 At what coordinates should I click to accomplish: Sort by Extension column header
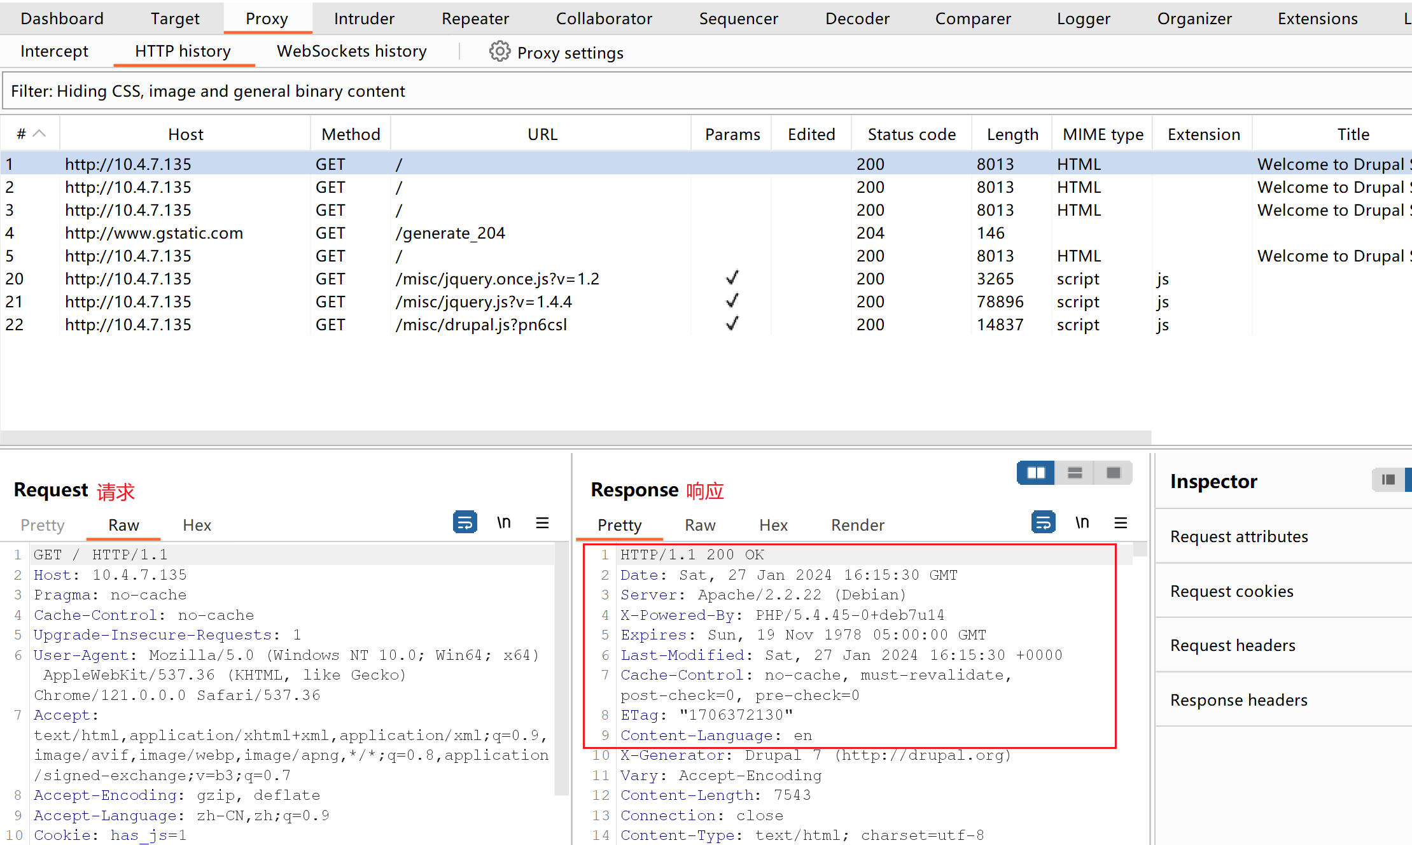tap(1203, 134)
